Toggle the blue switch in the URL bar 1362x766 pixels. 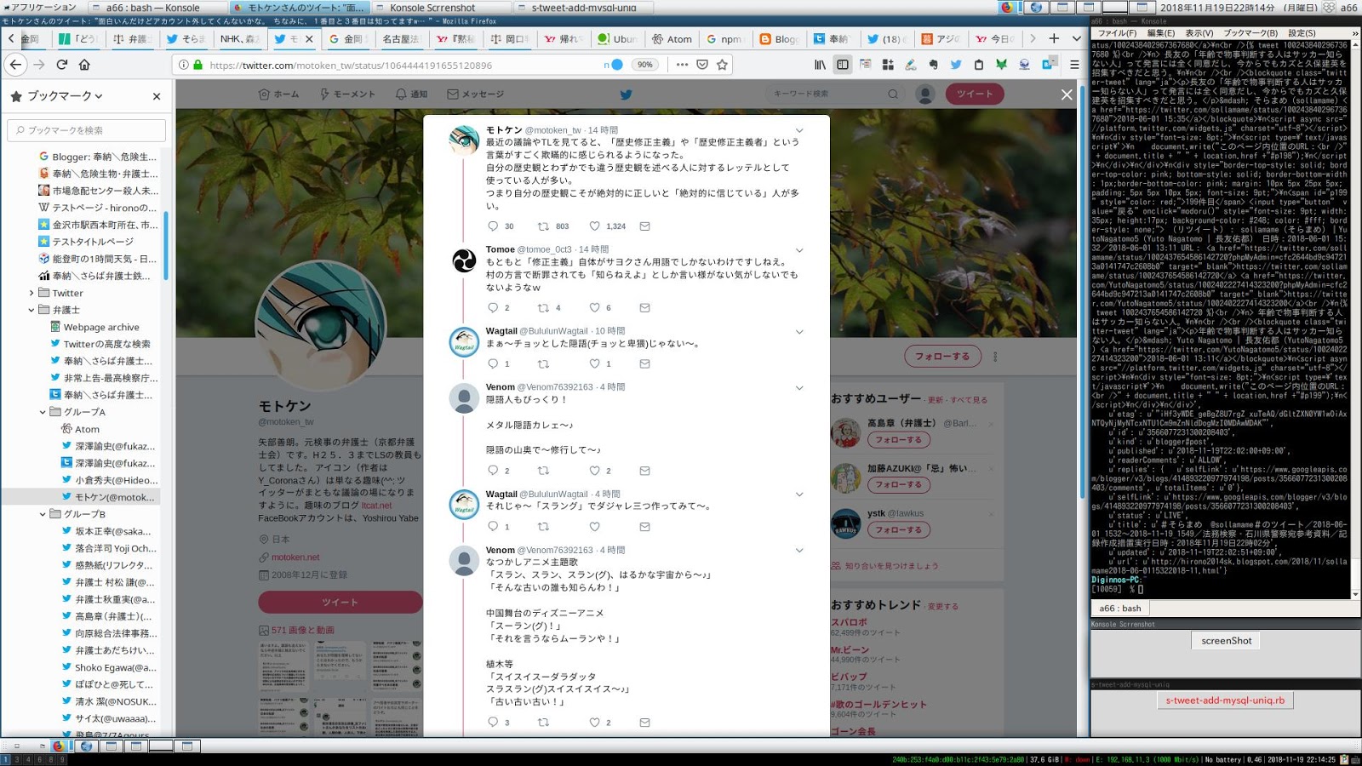pos(616,65)
